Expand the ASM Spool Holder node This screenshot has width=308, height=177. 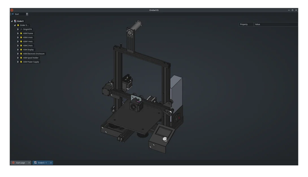point(18,58)
